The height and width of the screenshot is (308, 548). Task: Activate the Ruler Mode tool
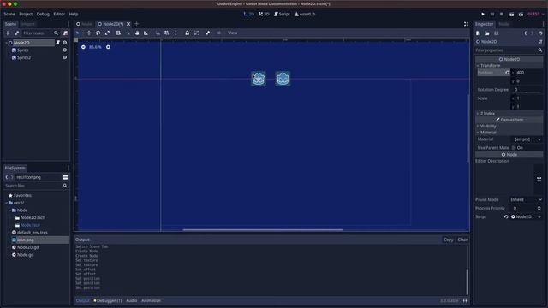point(146,33)
